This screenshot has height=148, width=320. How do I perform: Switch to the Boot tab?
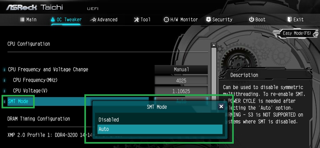click(257, 20)
